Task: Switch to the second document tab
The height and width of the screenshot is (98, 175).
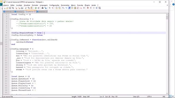Action: pyautogui.click(x=19, y=11)
